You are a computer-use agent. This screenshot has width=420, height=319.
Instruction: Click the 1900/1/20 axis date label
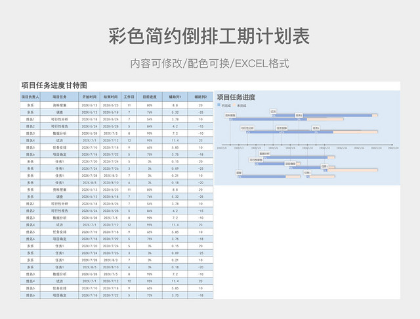click(393, 148)
